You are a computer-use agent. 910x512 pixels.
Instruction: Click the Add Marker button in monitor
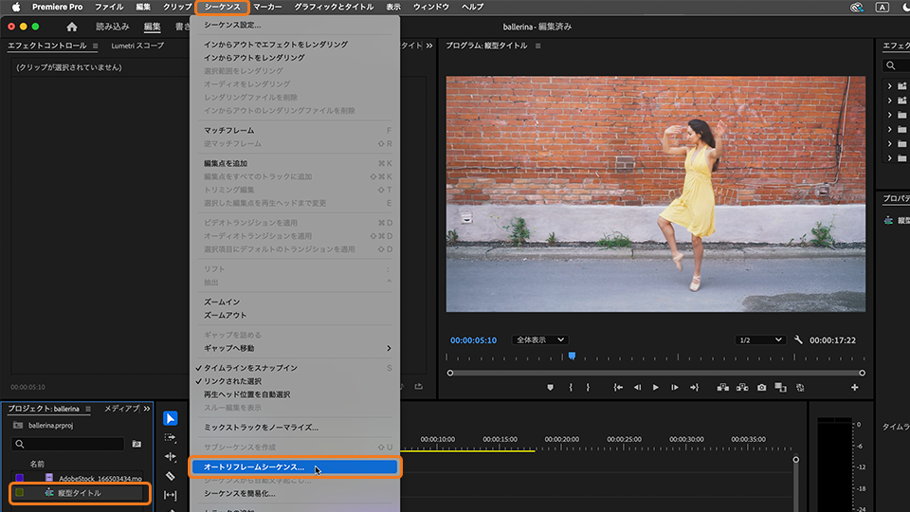coord(550,387)
